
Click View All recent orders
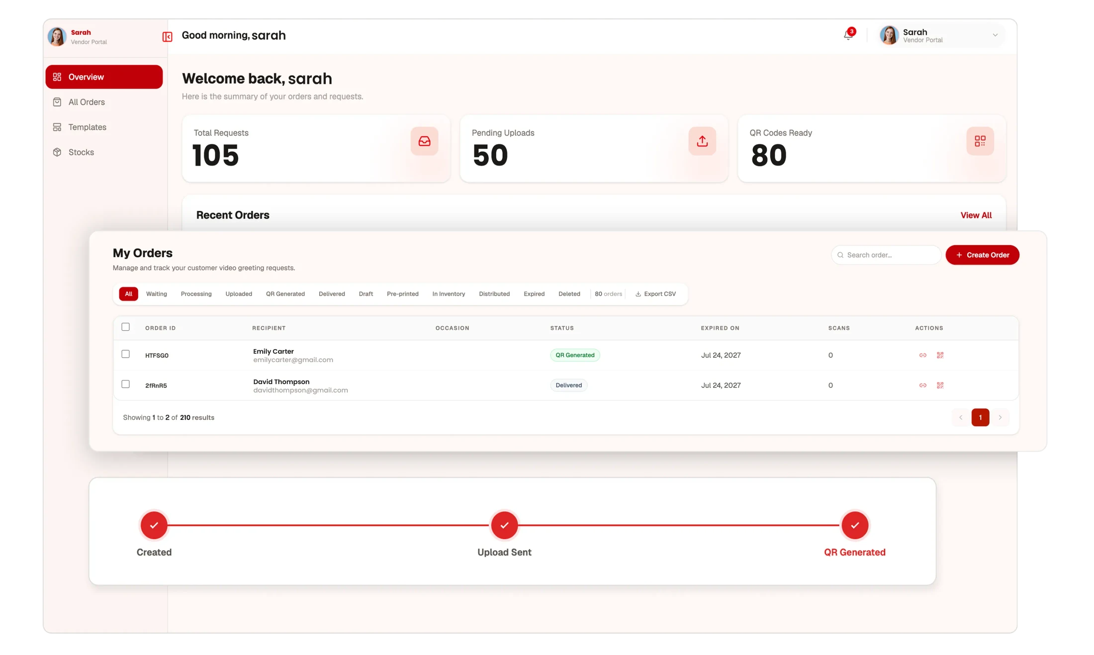[x=976, y=215]
